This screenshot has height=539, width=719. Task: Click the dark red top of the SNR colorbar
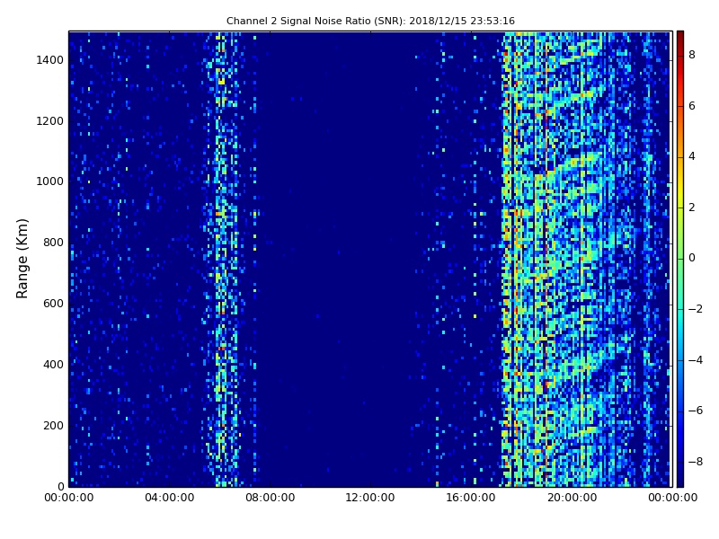click(680, 37)
